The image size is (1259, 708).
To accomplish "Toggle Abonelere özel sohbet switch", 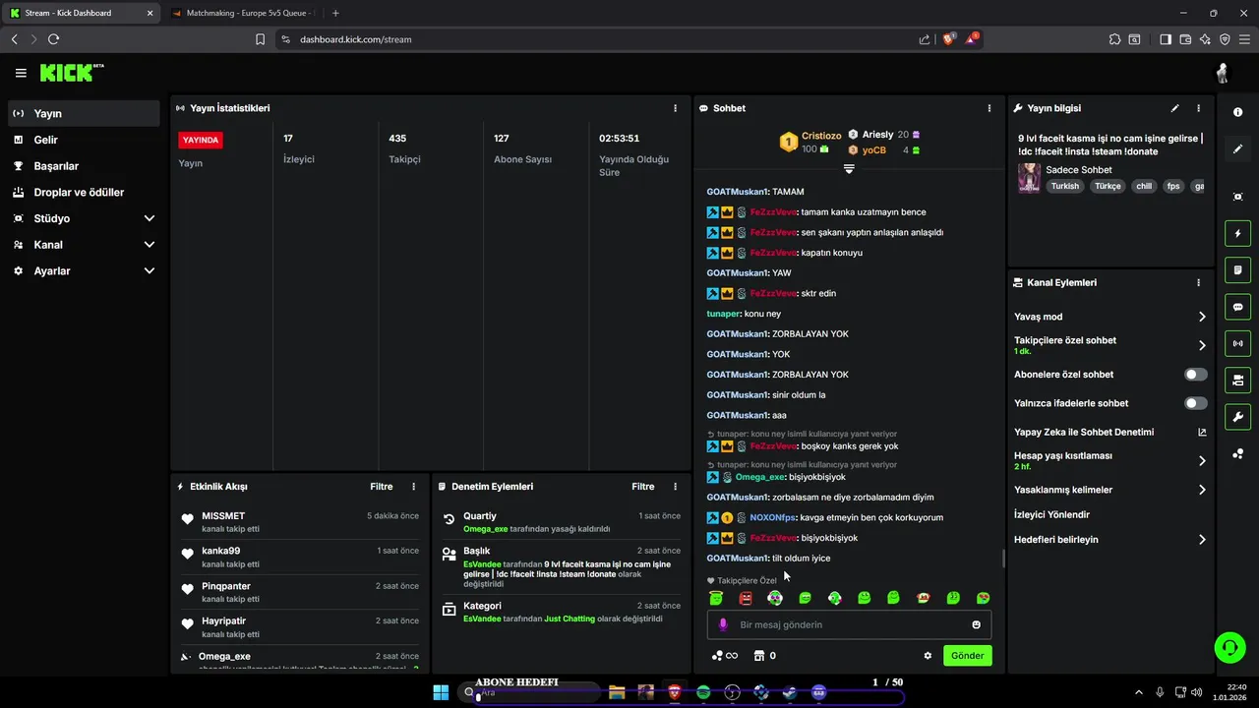I will click(x=1195, y=375).
